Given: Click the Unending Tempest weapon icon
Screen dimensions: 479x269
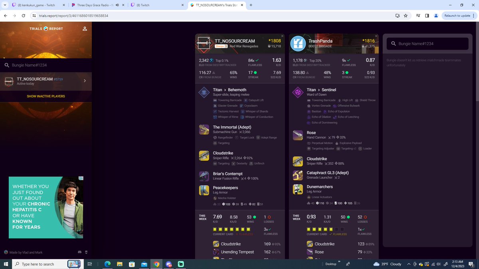Looking at the screenshot, I should [x=216, y=252].
